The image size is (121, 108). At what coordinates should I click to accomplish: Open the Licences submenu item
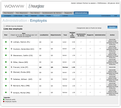(x=65, y=16)
